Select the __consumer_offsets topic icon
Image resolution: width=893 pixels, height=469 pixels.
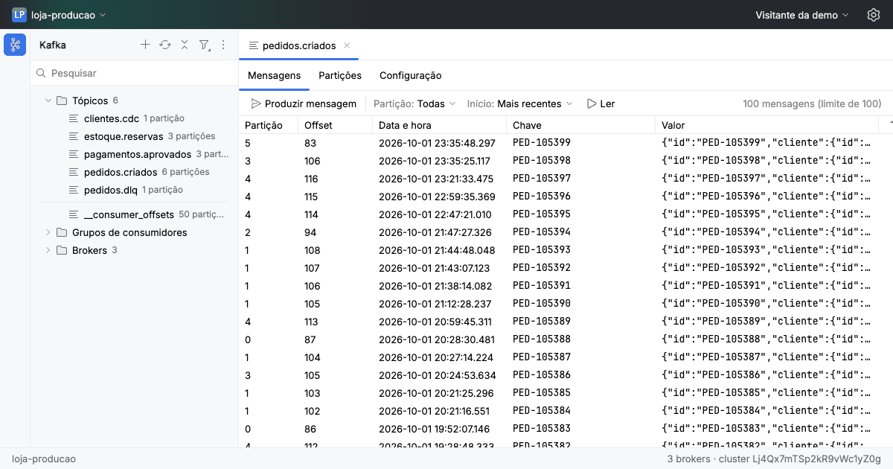pyautogui.click(x=74, y=214)
